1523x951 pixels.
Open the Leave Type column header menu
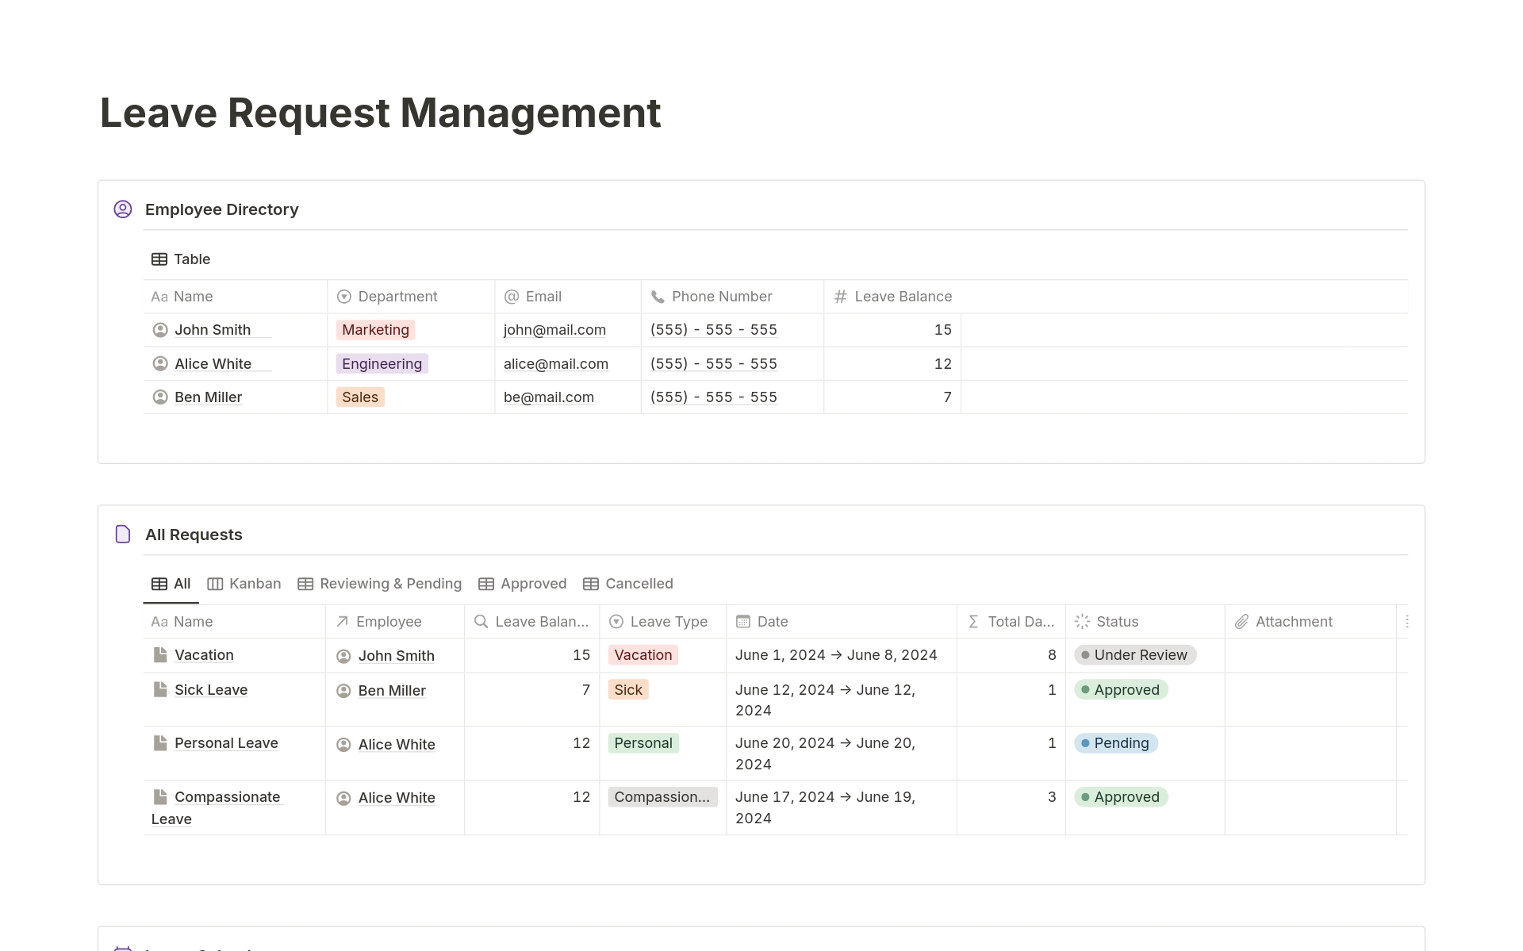pos(668,622)
